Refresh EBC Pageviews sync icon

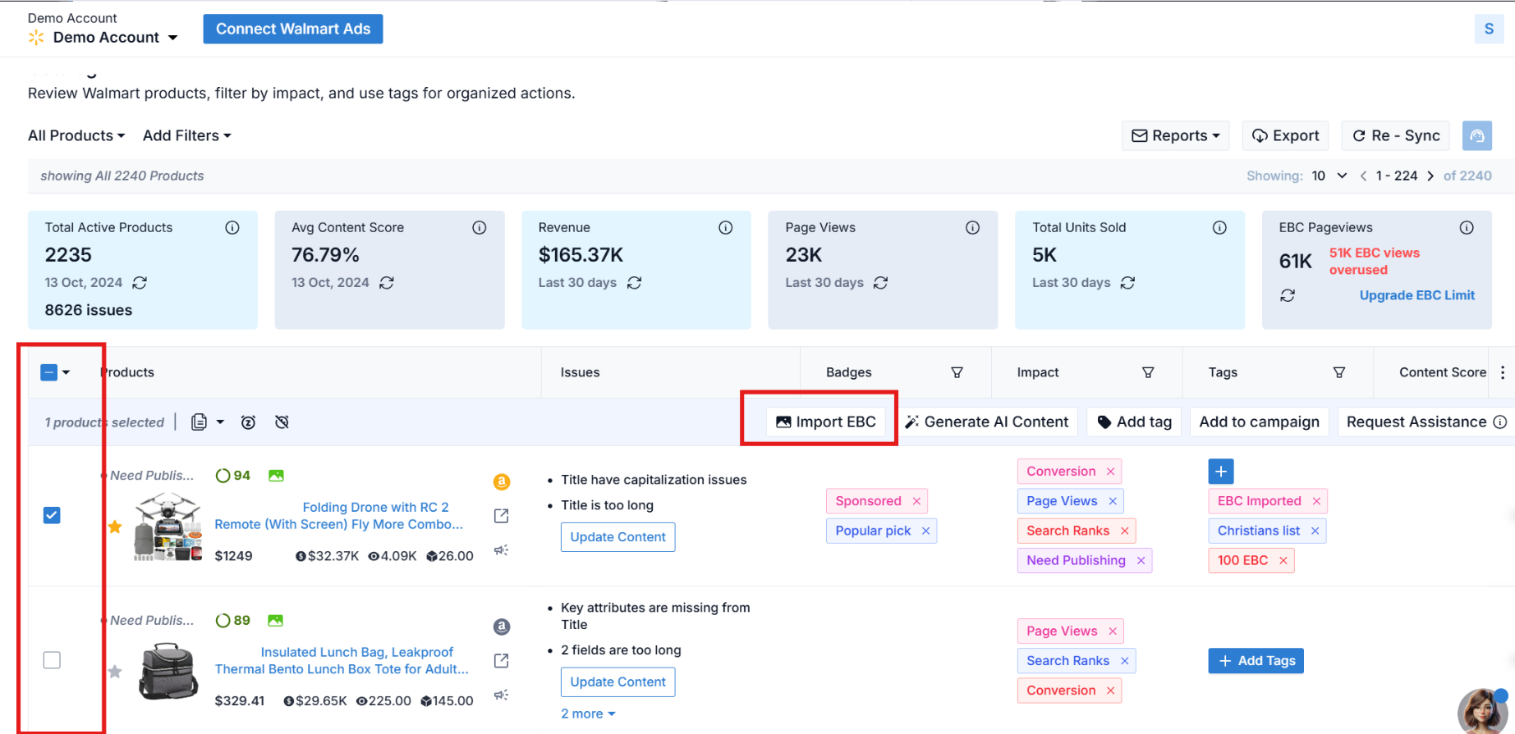[x=1288, y=295]
